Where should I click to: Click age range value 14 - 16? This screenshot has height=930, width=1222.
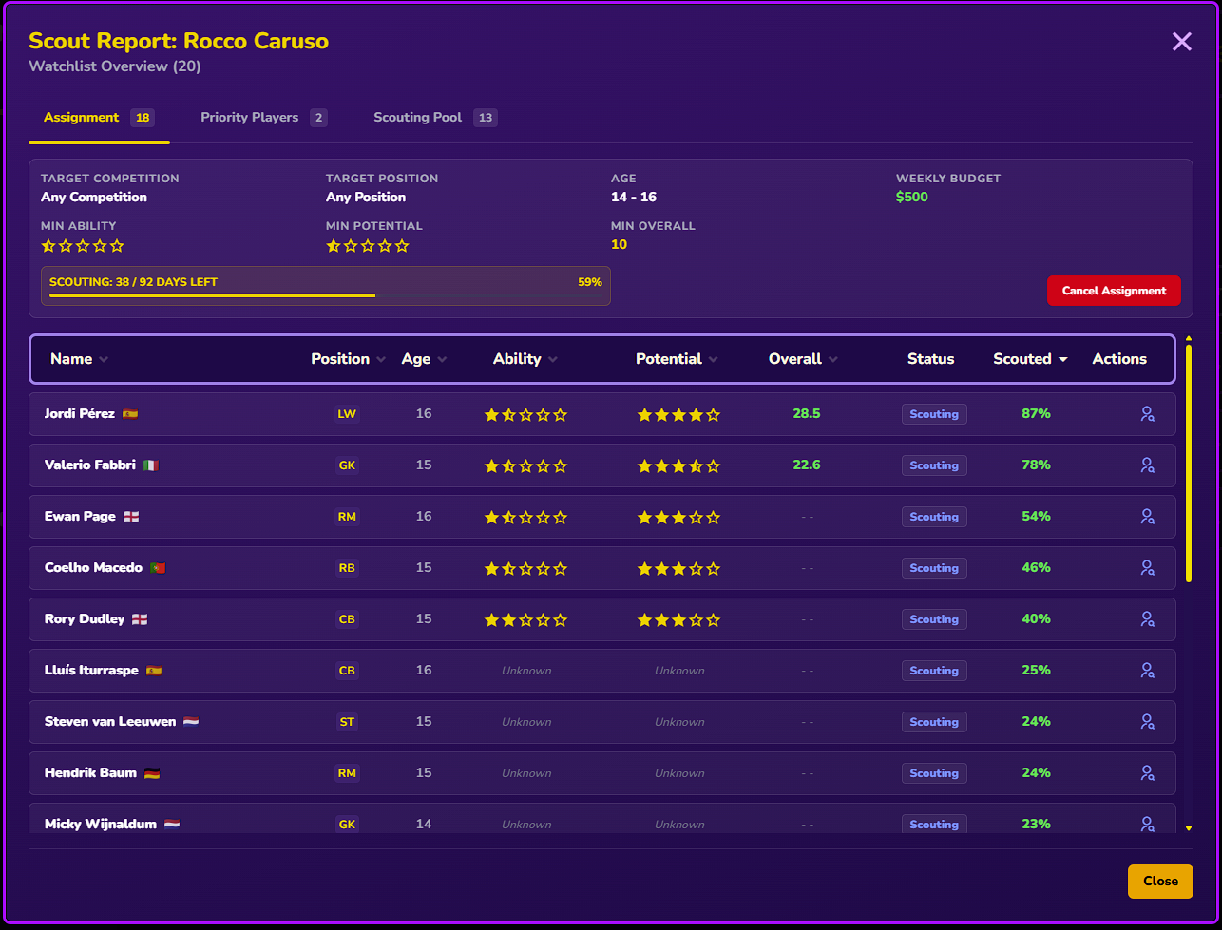coord(634,198)
